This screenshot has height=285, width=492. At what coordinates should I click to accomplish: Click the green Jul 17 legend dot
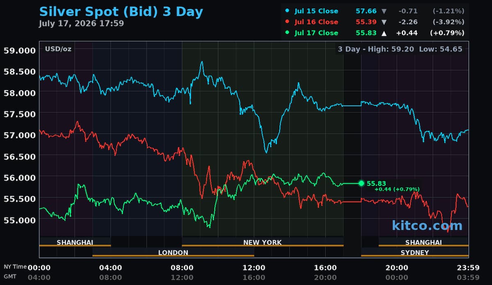click(x=287, y=33)
